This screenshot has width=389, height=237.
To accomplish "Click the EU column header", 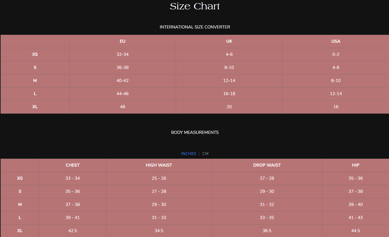I will coord(123,41).
